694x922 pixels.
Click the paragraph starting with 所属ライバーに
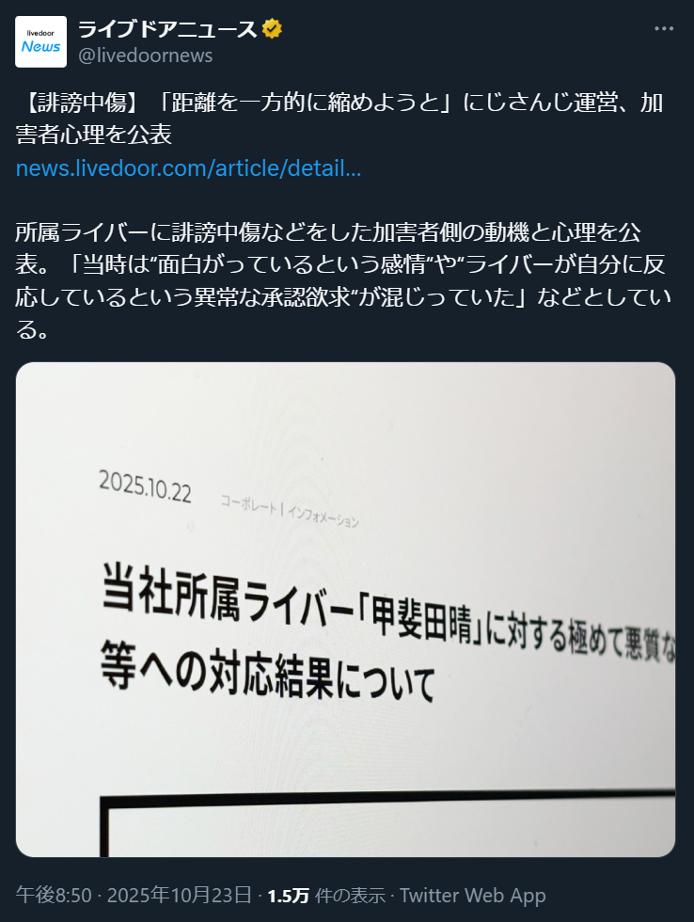pyautogui.click(x=343, y=281)
